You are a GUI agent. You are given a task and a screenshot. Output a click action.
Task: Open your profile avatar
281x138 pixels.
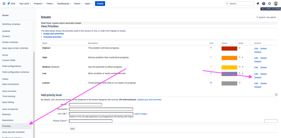point(276,4)
